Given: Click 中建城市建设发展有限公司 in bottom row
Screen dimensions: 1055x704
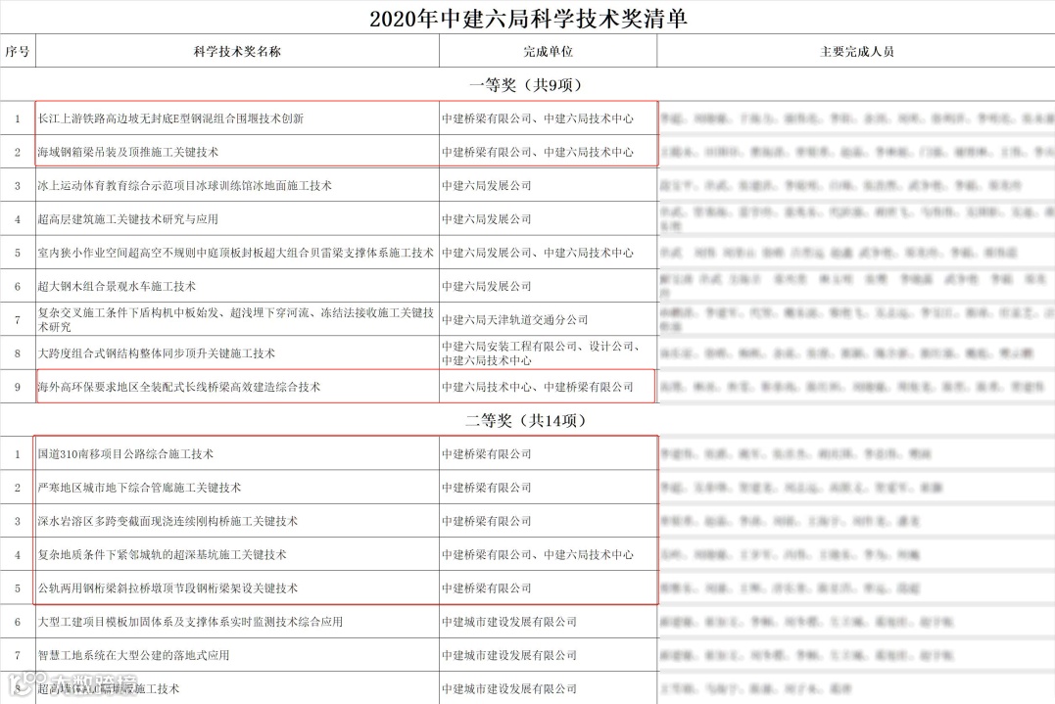Looking at the screenshot, I should point(509,688).
